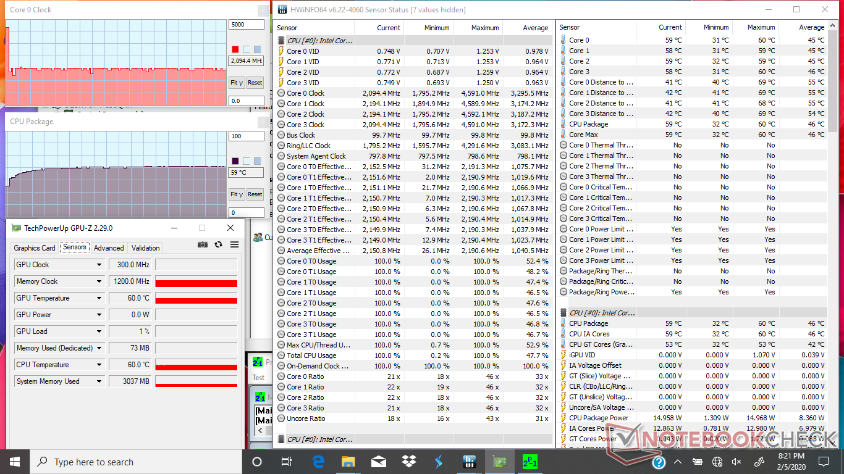The height and width of the screenshot is (474, 844).
Task: Pick the red swatch in Core 0 Clock graph
Action: tap(235, 49)
